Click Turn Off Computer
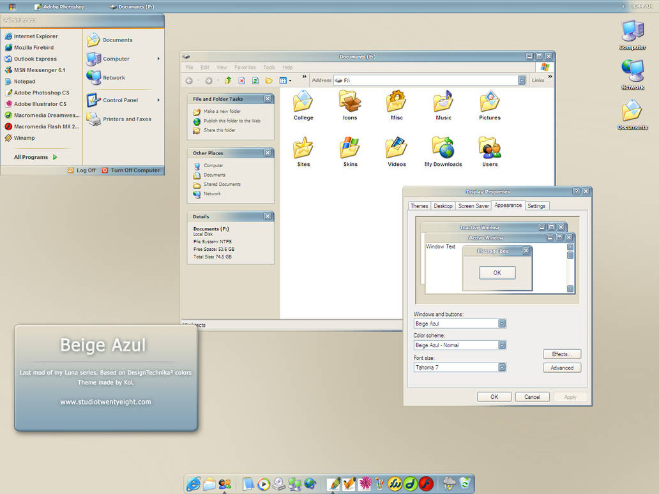This screenshot has width=659, height=494. pyautogui.click(x=131, y=170)
